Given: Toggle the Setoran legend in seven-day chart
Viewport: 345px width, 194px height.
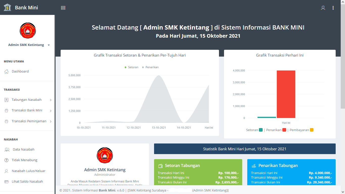Looking at the screenshot, I should [131, 67].
